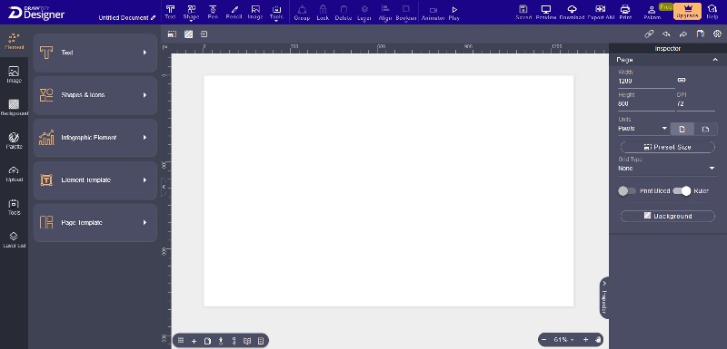
Task: Open the Boolean operations dropdown
Action: [405, 13]
